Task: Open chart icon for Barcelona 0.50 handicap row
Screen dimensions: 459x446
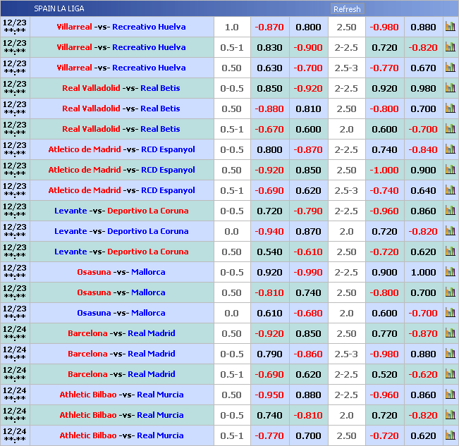Action: point(450,333)
